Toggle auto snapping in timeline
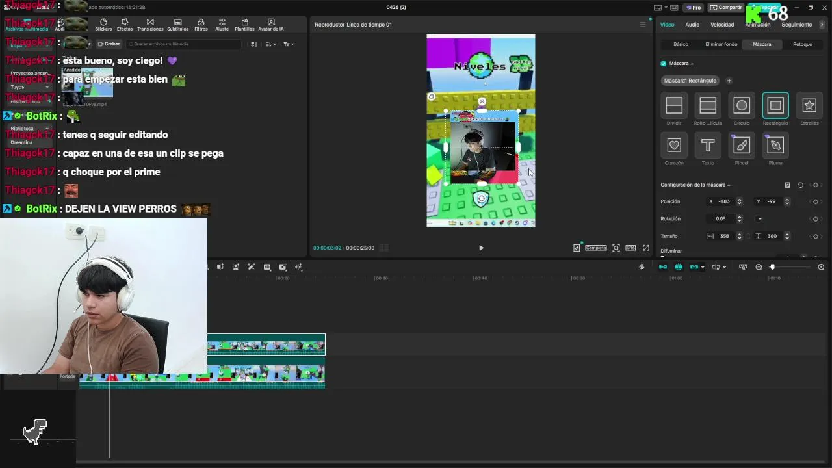Screen dimensions: 832x468 [x=679, y=267]
